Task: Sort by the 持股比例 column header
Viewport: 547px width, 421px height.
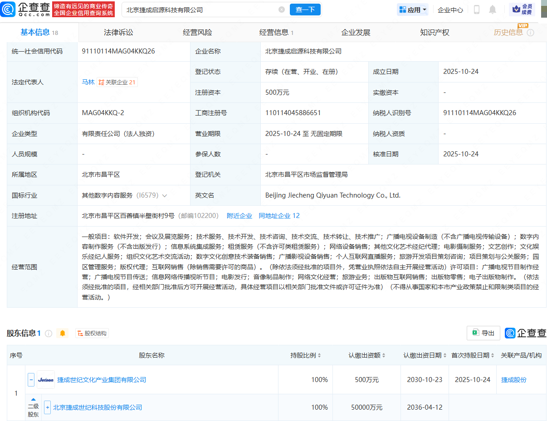Action: pyautogui.click(x=305, y=355)
